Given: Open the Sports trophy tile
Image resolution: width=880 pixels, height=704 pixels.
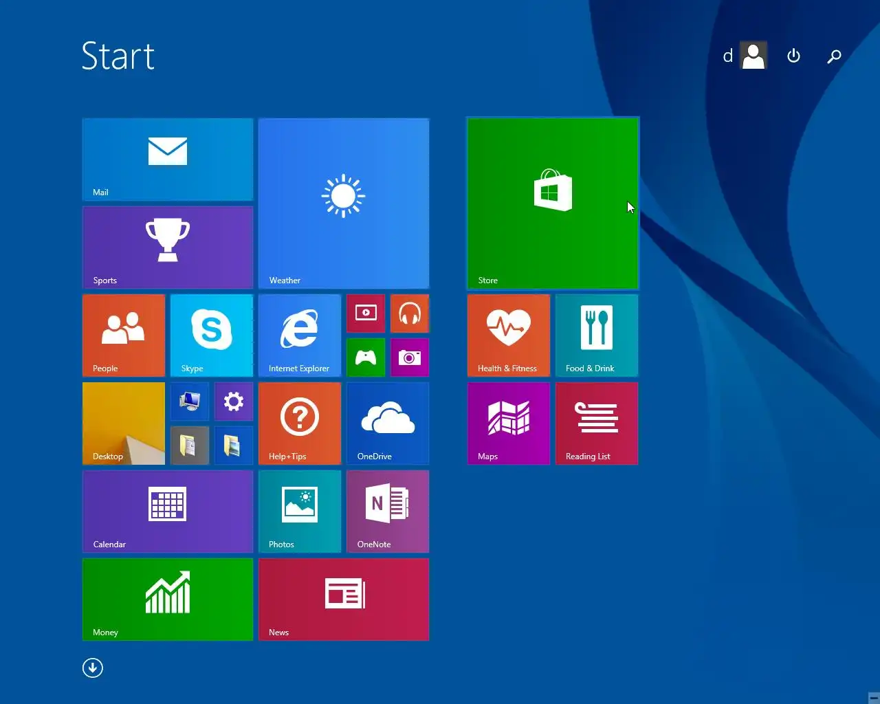Looking at the screenshot, I should [168, 247].
